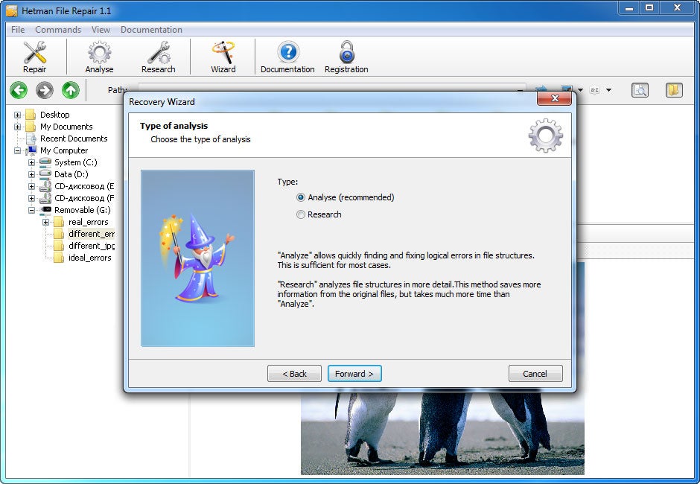Click the green up navigation arrow
This screenshot has height=484, width=700.
pyautogui.click(x=70, y=90)
